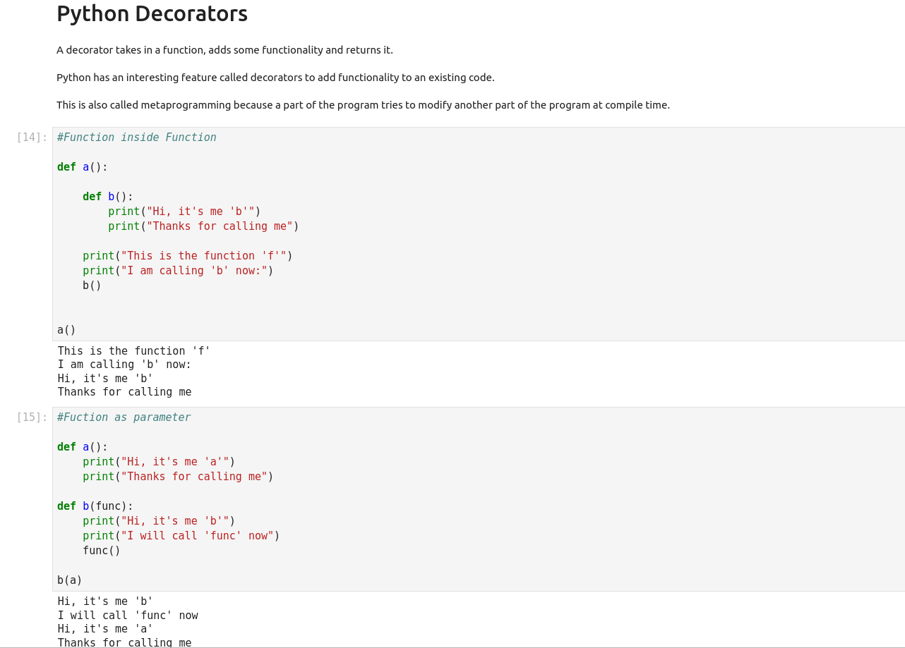
Task: Place cursor on "#Function inside Function" comment
Action: 137,137
